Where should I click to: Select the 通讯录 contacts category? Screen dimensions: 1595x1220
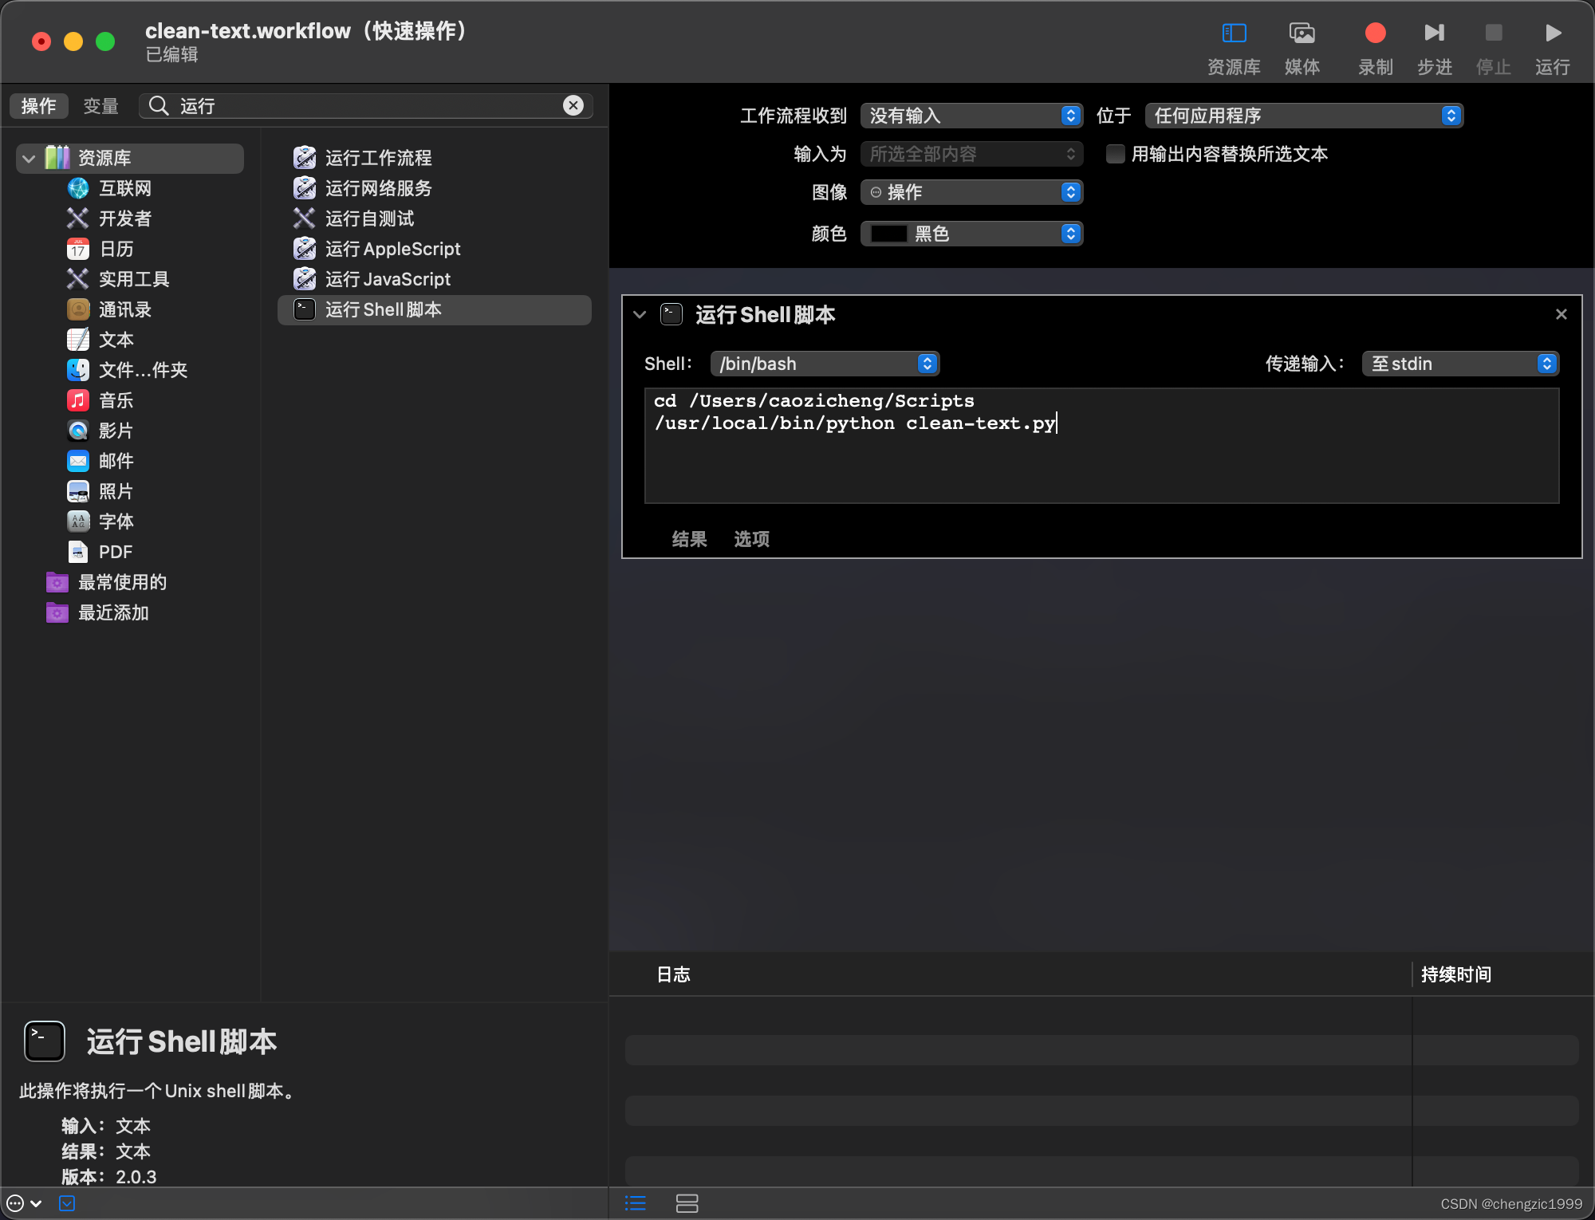[109, 309]
